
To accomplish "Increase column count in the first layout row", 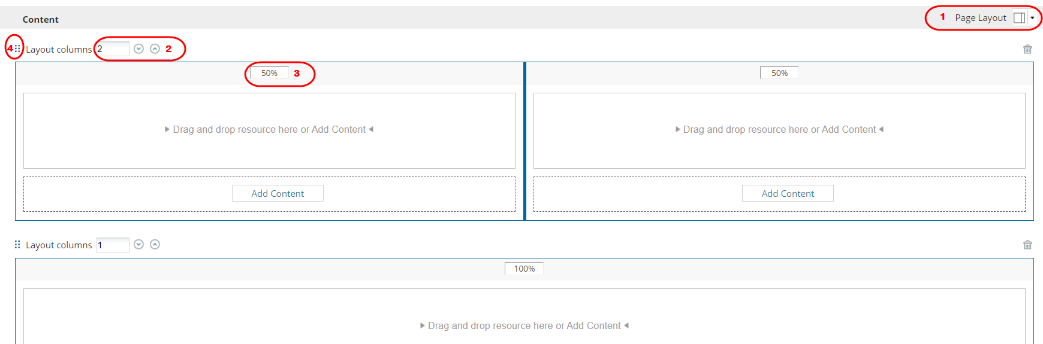I will [155, 48].
